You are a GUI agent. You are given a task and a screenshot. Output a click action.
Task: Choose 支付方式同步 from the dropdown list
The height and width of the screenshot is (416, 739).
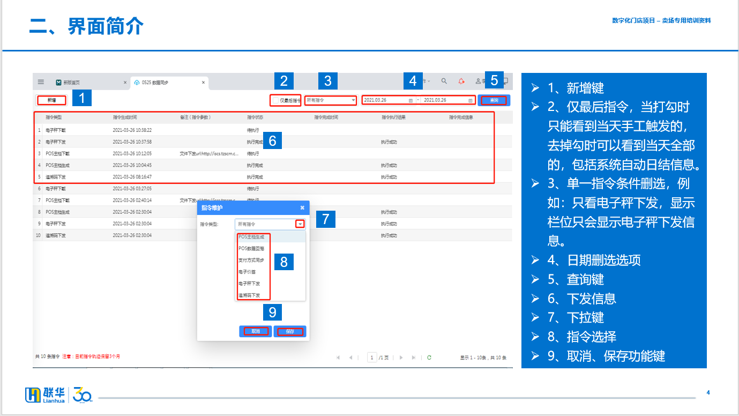pos(271,260)
